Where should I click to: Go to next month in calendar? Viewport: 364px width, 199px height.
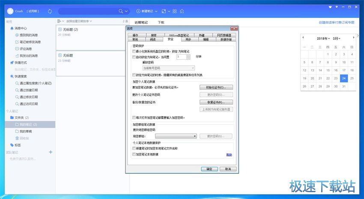pyautogui.click(x=354, y=38)
